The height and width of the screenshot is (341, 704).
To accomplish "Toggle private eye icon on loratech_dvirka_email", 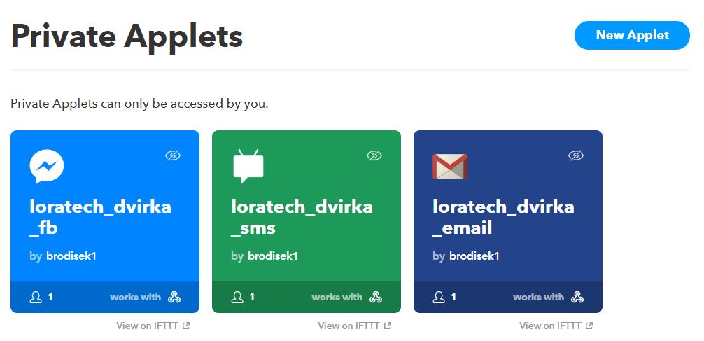I will point(576,155).
